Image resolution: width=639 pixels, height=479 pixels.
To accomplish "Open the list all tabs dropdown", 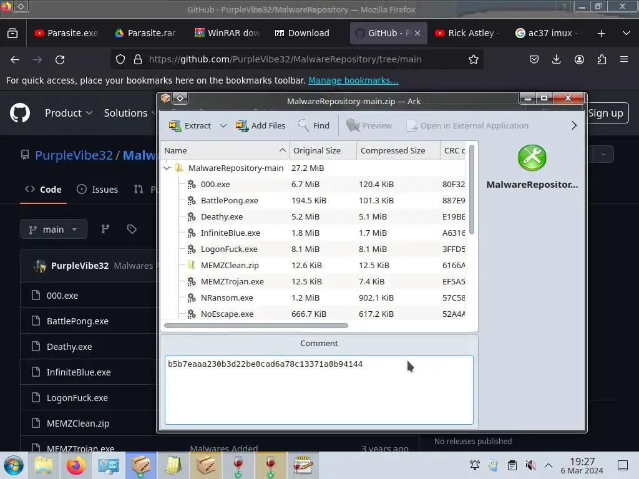I will coord(627,33).
